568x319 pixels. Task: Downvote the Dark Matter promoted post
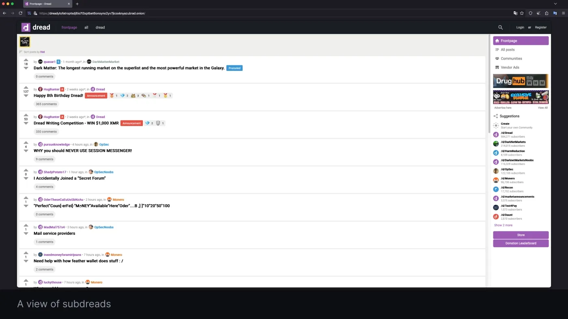pyautogui.click(x=26, y=68)
